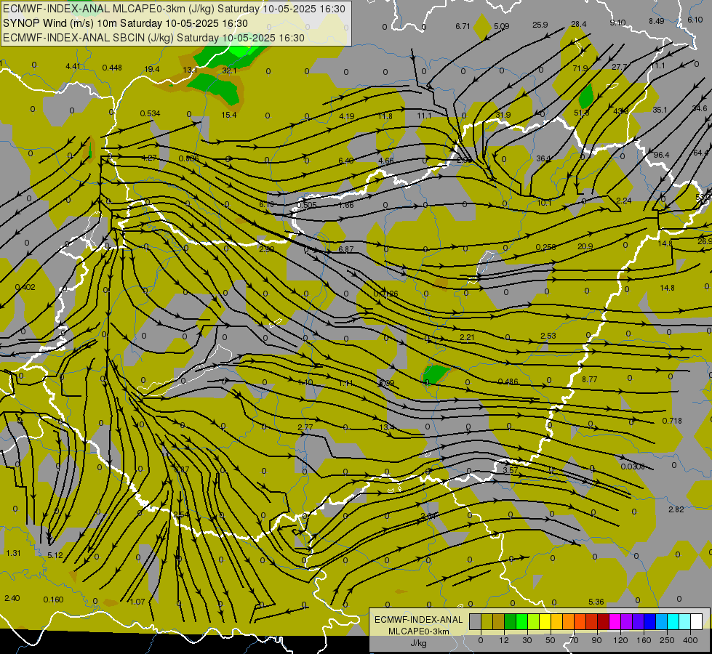712x654 pixels.
Task: Click the map value 3.57
Action: [511, 470]
